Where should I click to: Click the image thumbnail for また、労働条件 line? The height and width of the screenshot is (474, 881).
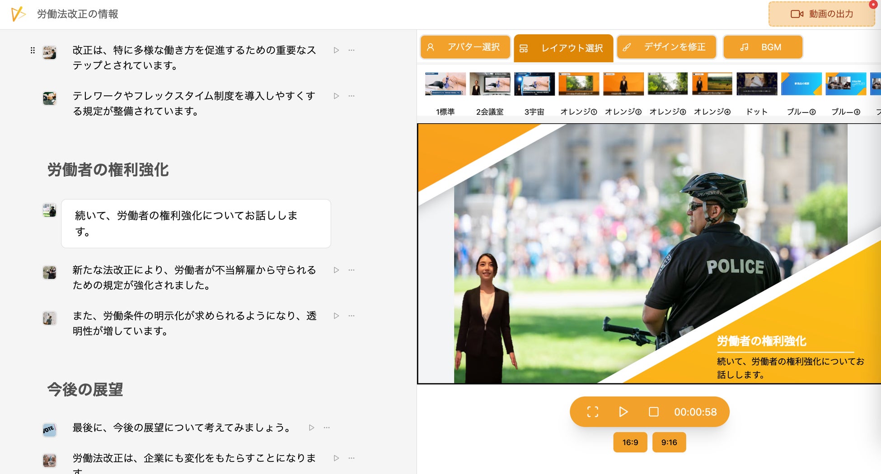[x=50, y=318]
